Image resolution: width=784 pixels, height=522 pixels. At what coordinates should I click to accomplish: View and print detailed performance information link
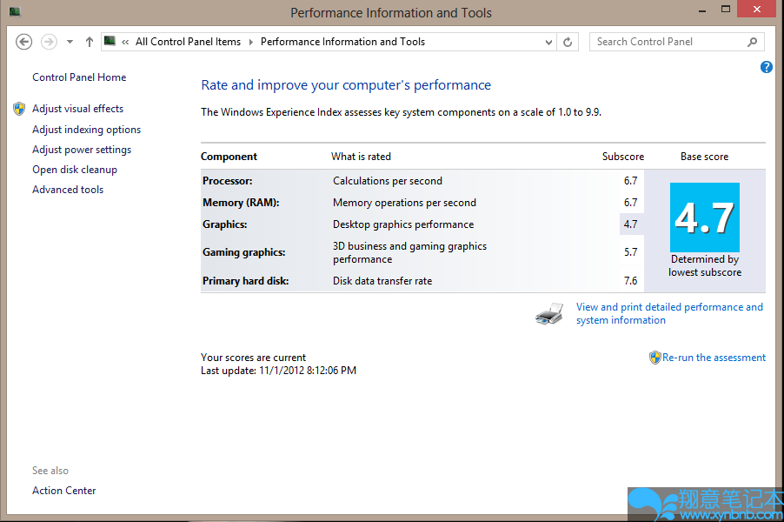[x=669, y=314]
